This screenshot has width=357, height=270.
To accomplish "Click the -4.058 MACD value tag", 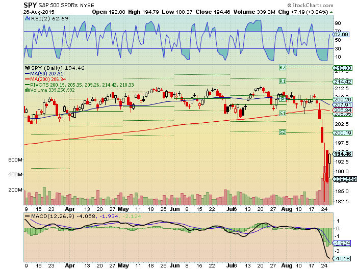I will click(342, 258).
